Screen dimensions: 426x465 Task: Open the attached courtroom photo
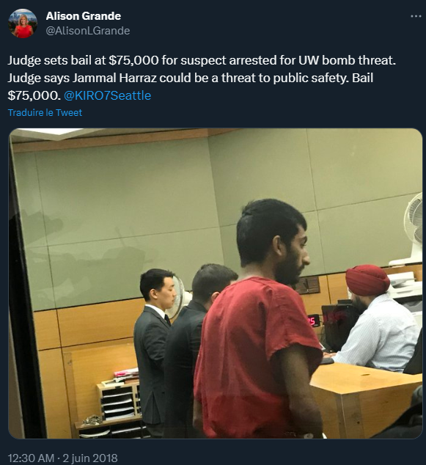216,283
